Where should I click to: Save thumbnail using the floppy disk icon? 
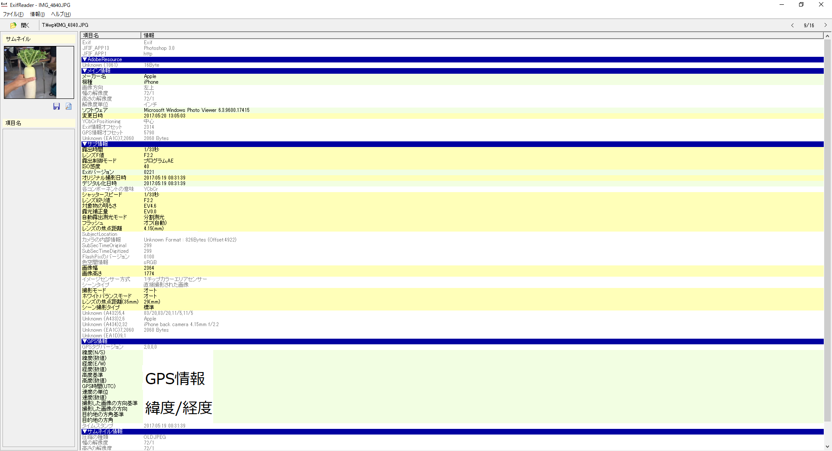point(56,106)
